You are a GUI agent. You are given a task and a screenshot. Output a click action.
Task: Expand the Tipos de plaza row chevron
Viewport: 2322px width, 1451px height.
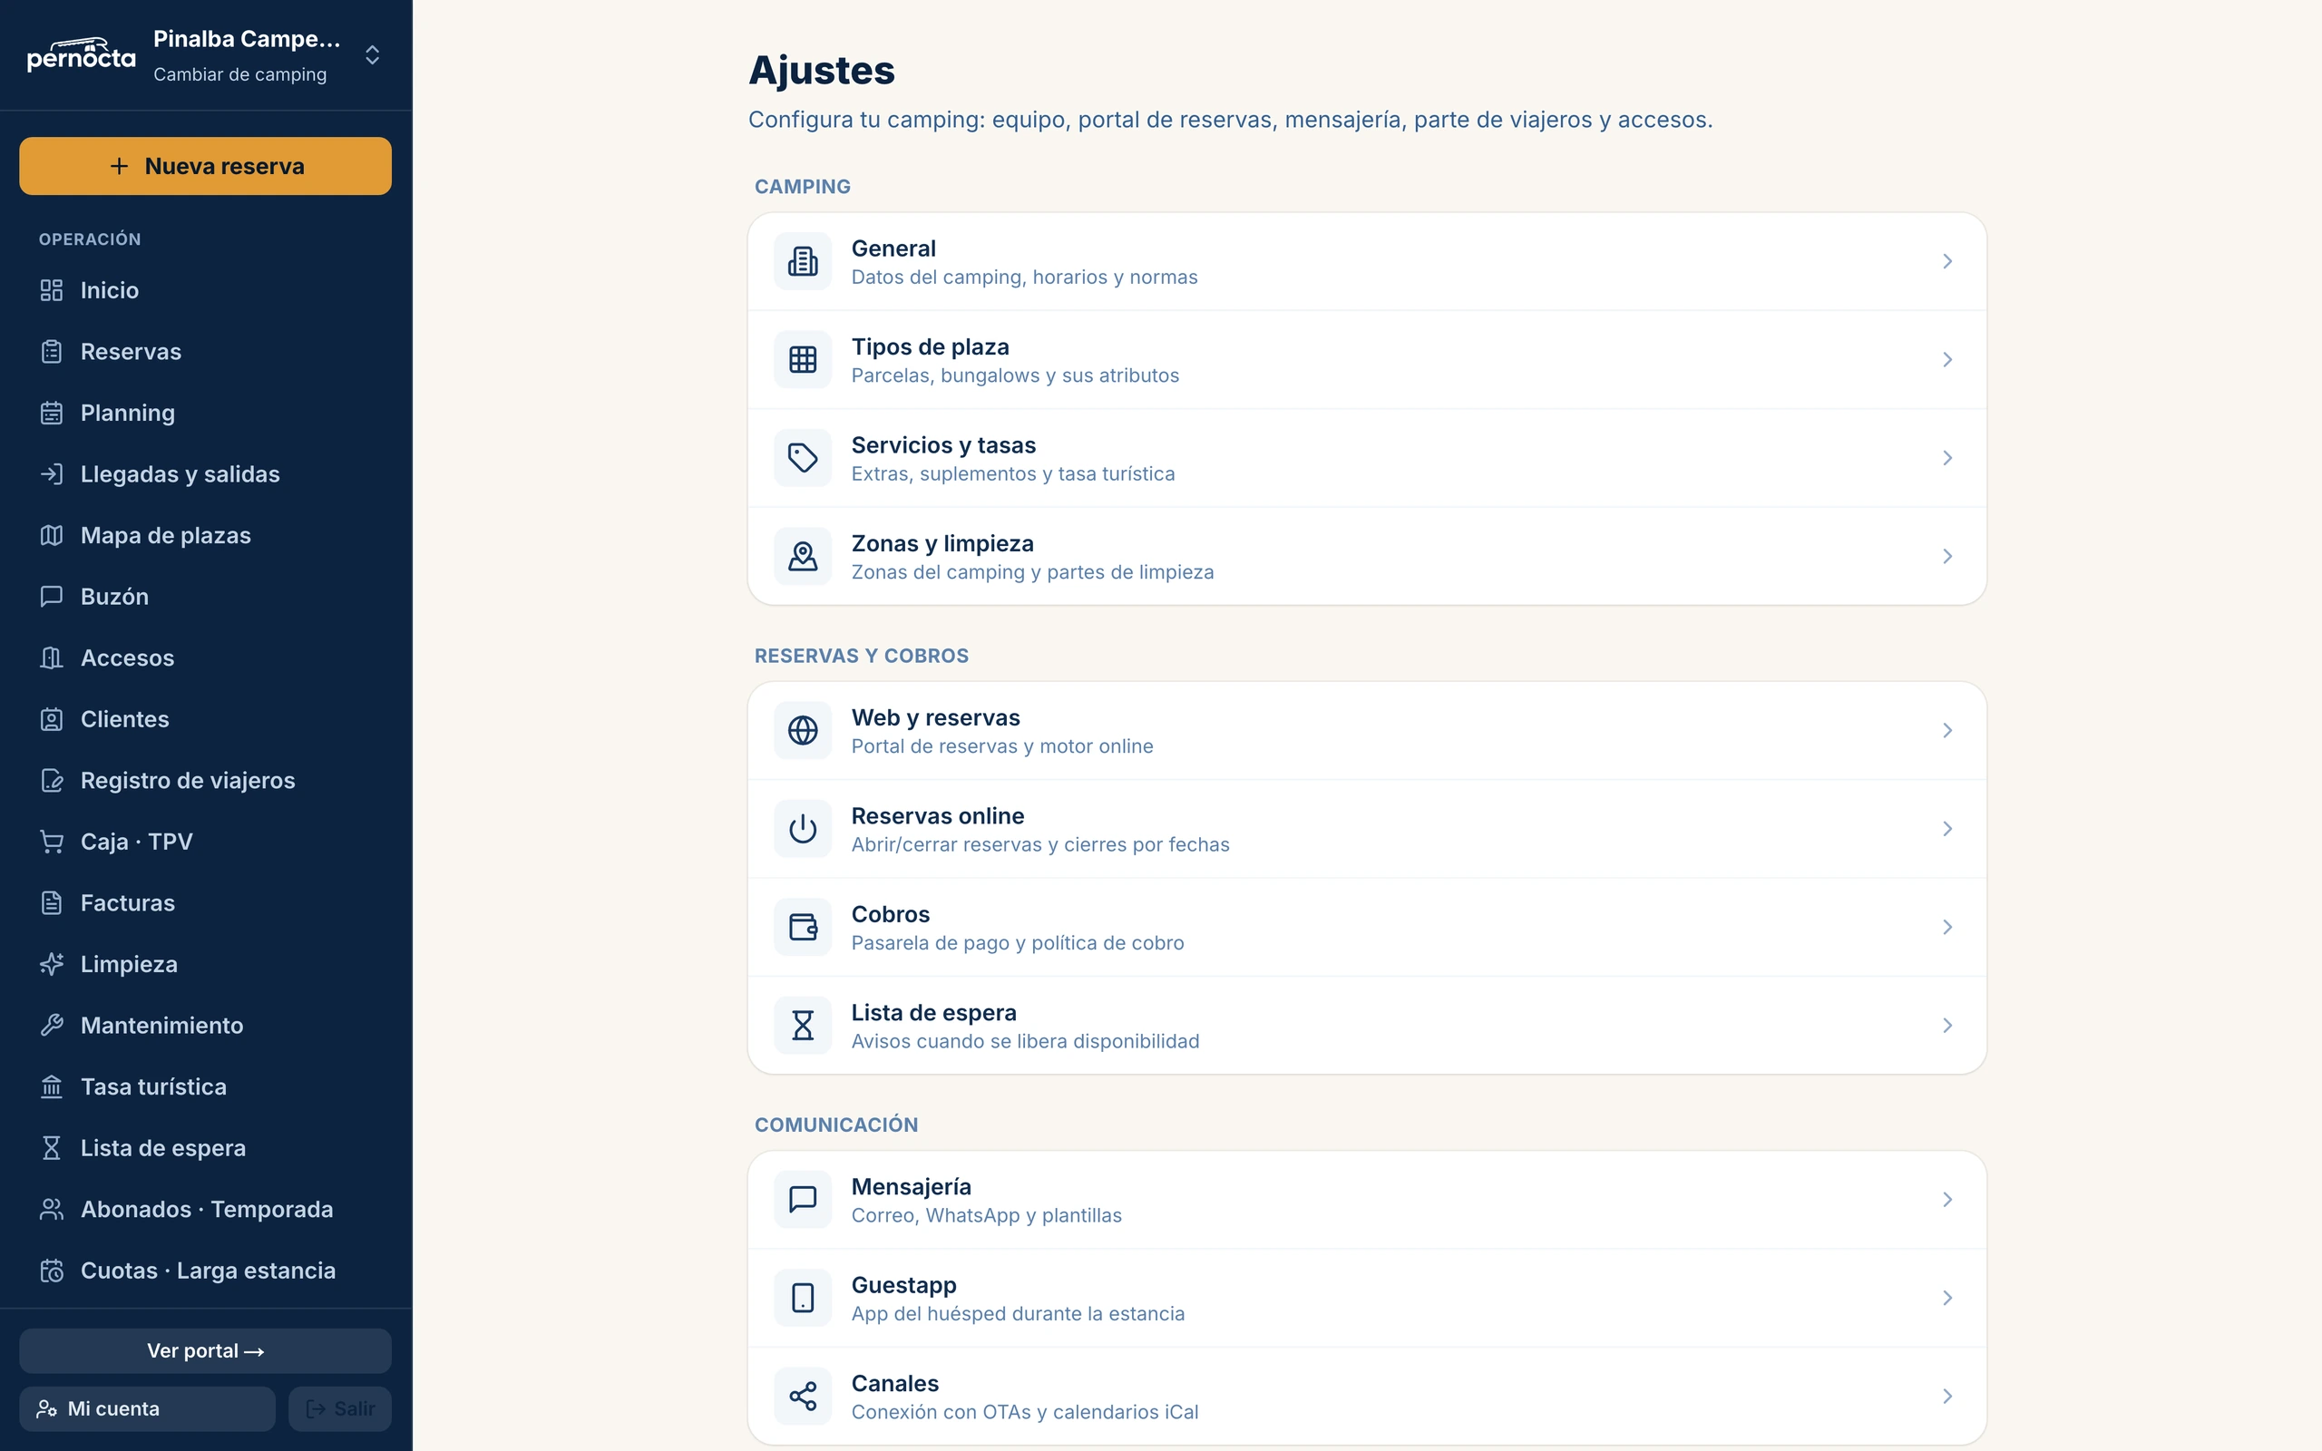click(1947, 360)
